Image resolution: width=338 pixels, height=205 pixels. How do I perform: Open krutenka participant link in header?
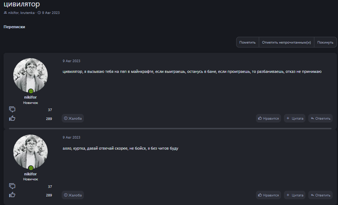[x=28, y=13]
